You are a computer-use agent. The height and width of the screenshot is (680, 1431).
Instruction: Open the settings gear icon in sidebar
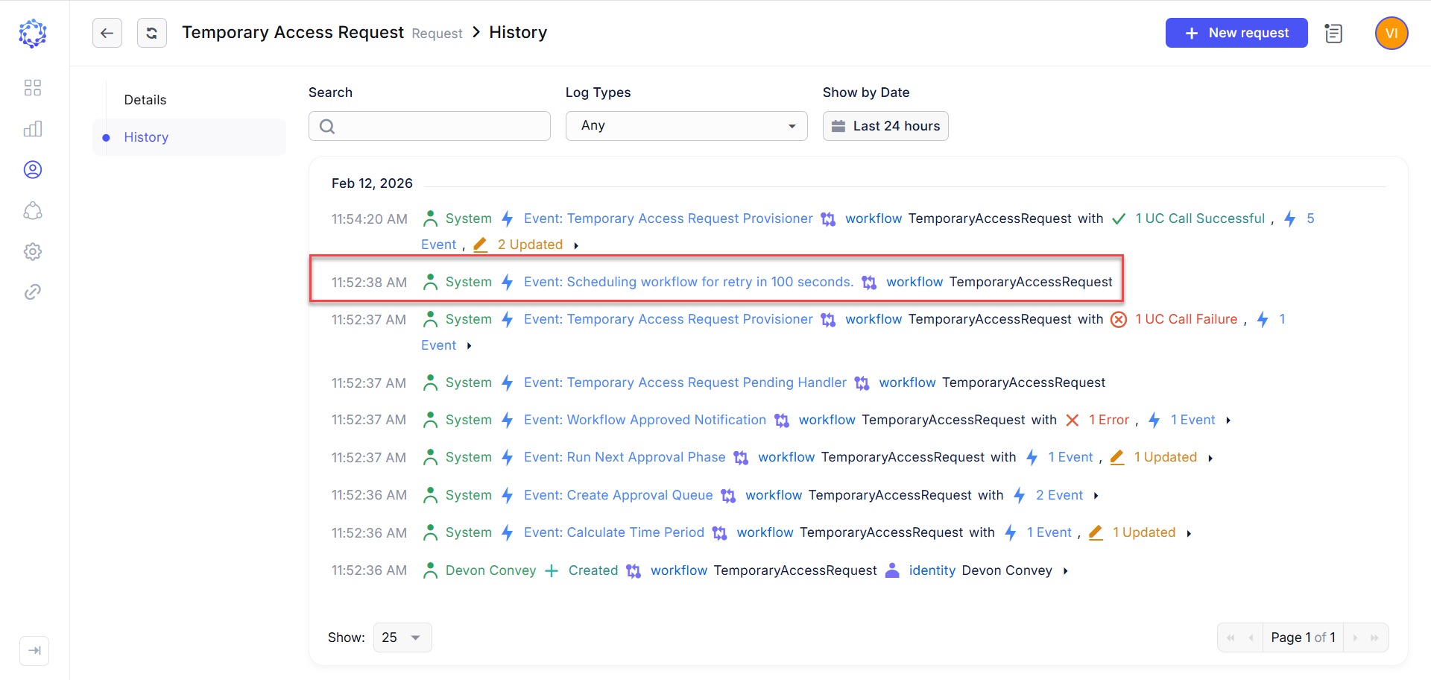[33, 251]
